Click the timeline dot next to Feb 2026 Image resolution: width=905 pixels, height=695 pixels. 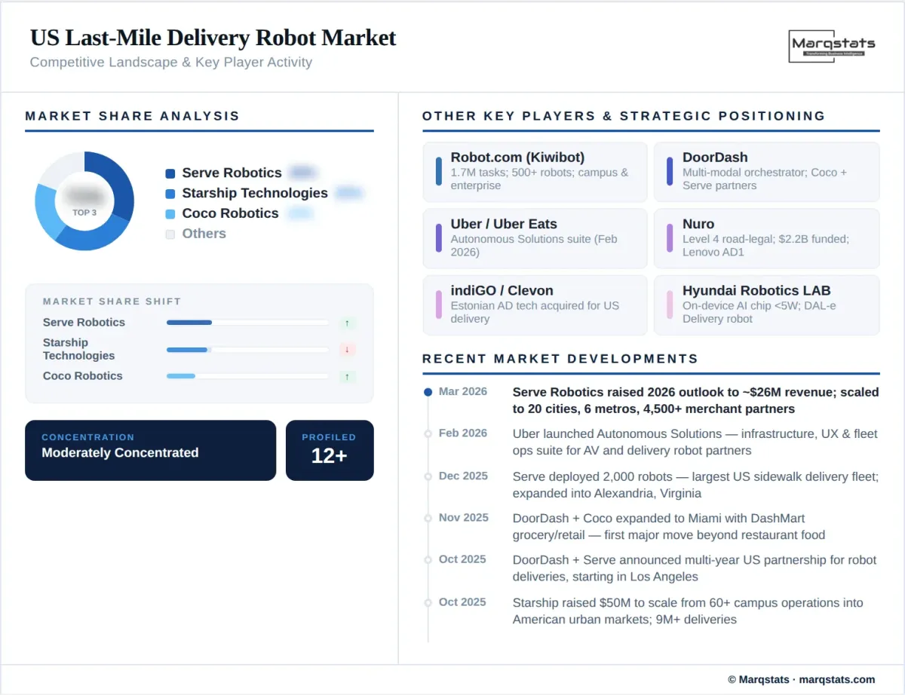coord(428,433)
